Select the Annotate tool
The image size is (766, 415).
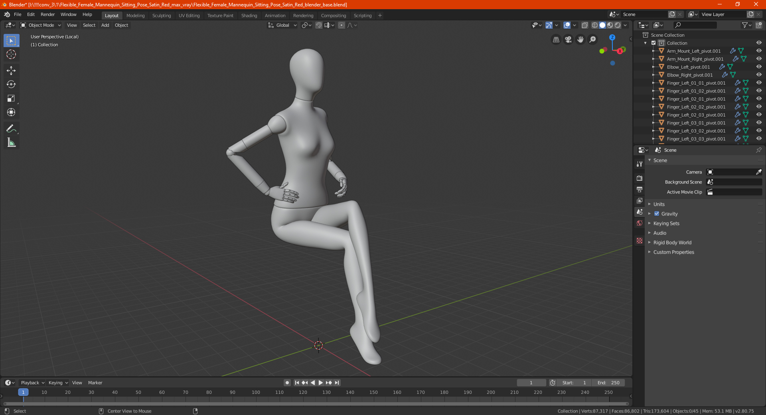11,128
